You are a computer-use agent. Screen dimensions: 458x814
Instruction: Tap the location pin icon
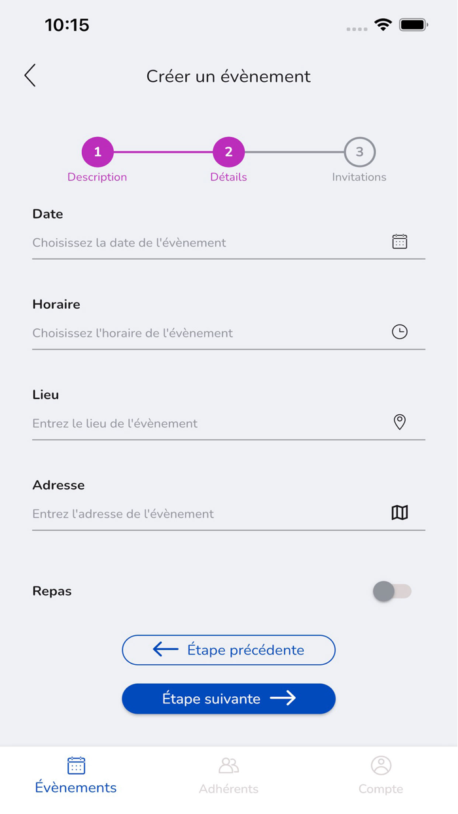(399, 422)
